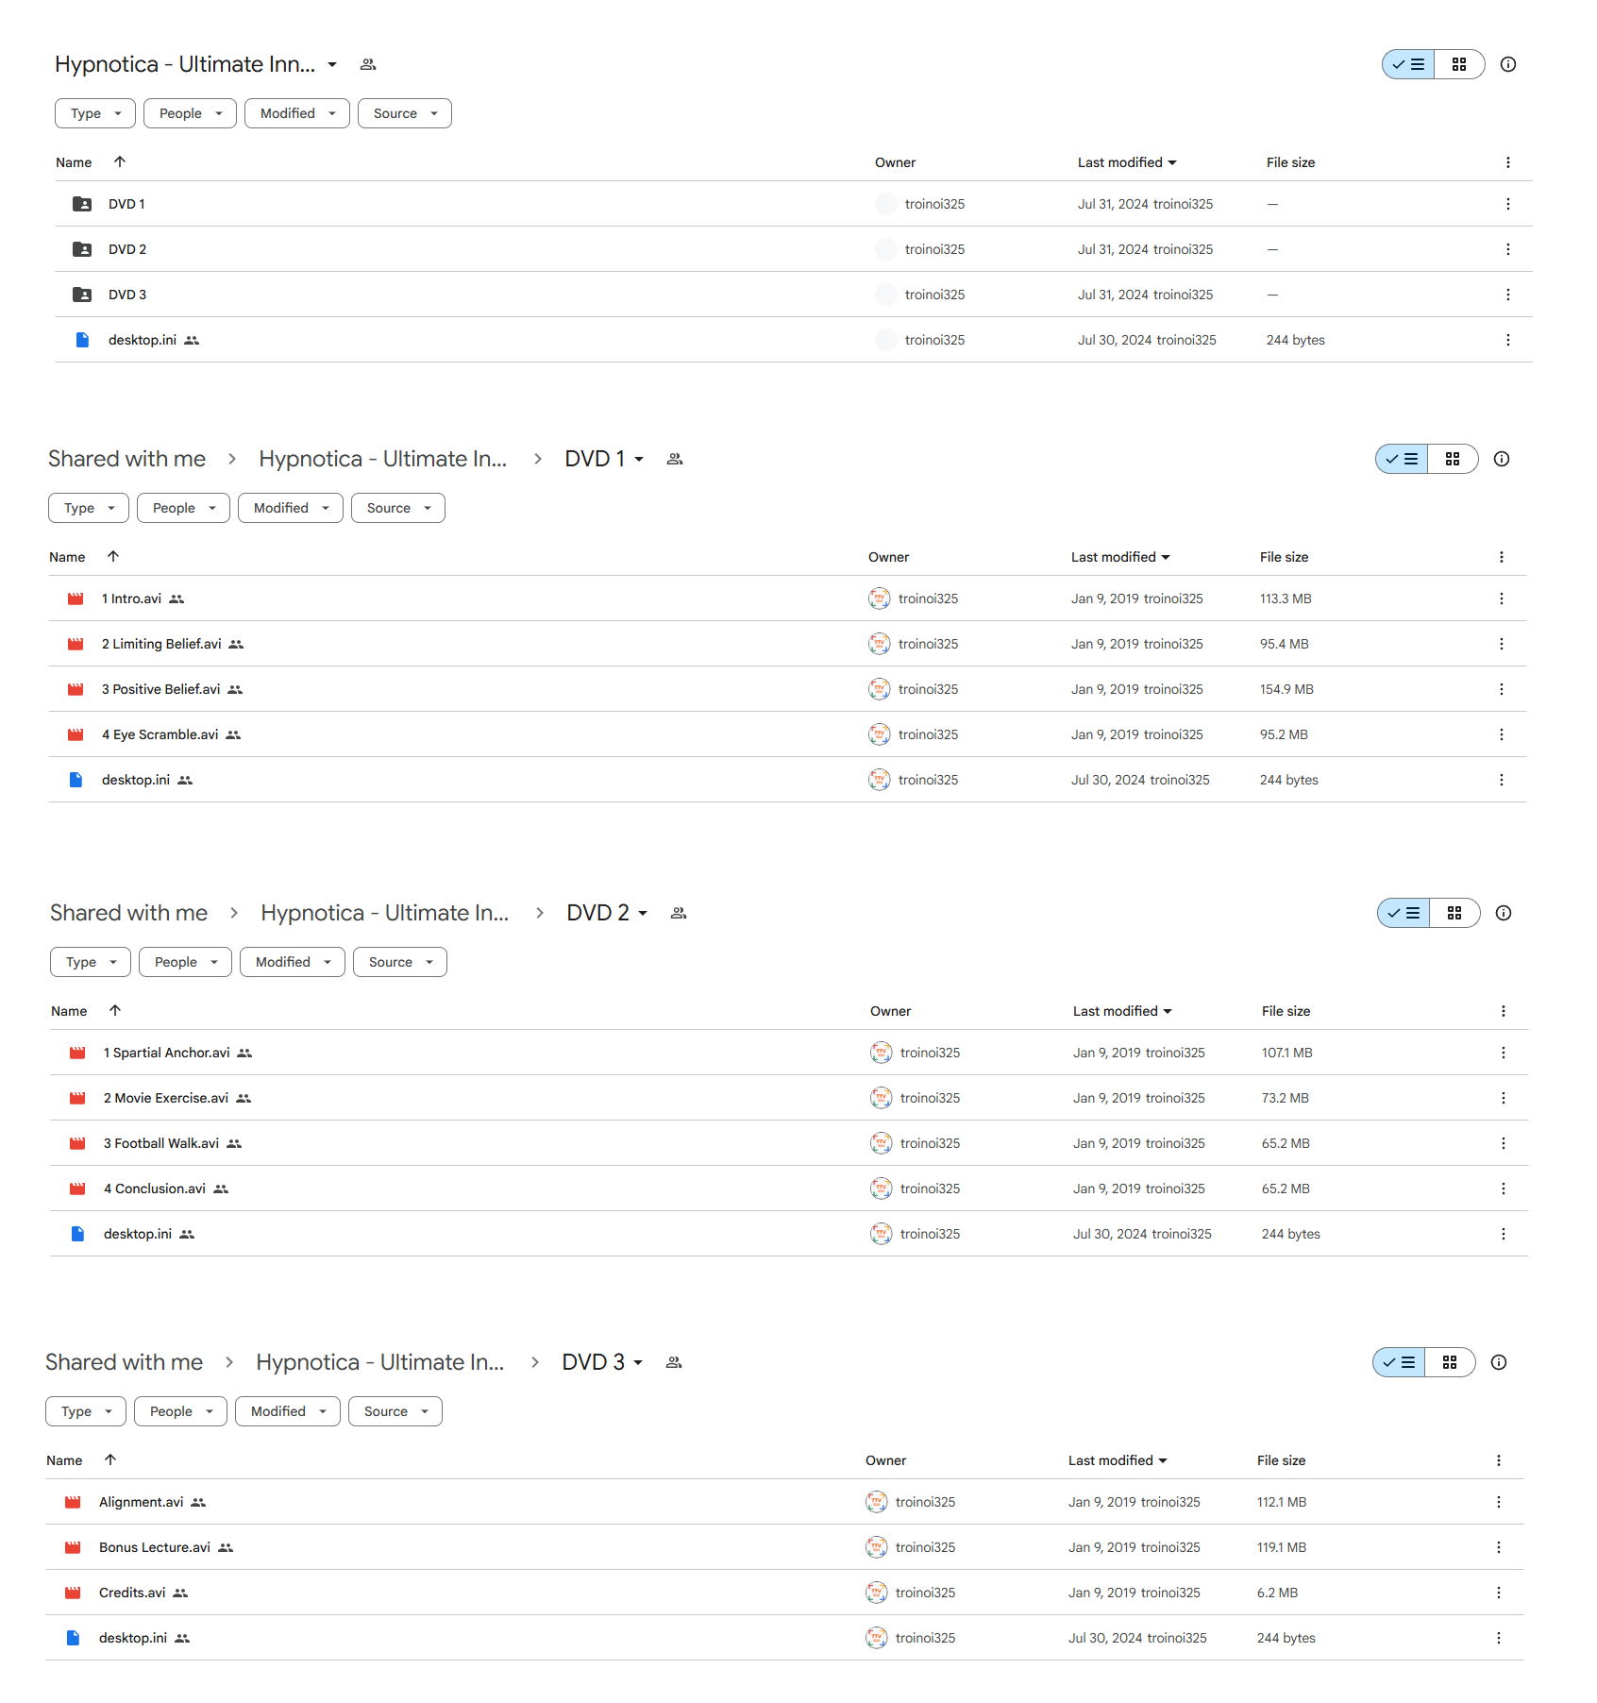Open the DVD 1 folder in the root list

pos(126,204)
